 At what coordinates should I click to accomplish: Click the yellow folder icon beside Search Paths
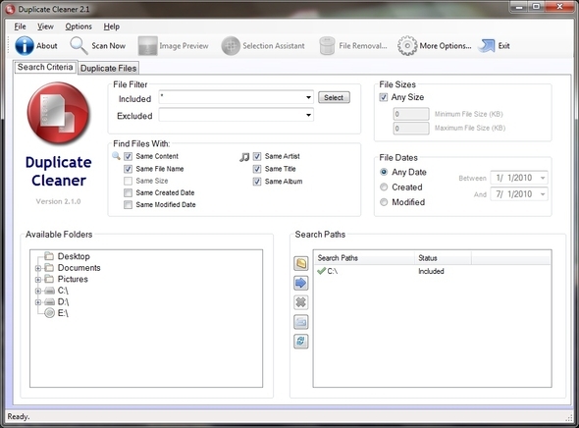(300, 263)
